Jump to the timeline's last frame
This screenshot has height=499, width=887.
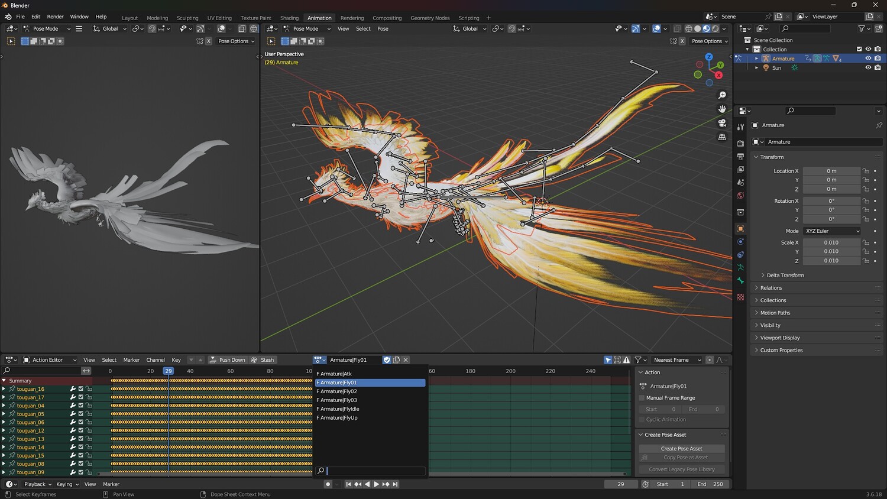point(396,484)
